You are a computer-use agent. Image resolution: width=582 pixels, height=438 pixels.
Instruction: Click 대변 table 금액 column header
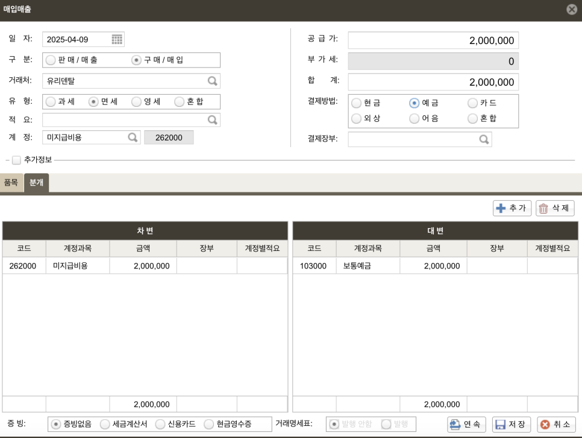click(433, 249)
